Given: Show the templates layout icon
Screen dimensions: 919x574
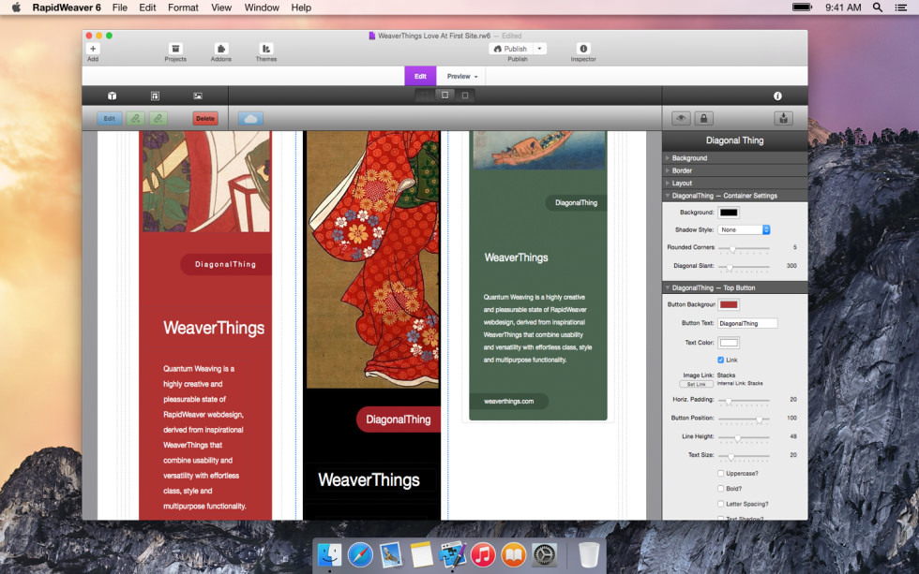Looking at the screenshot, I should coord(155,96).
